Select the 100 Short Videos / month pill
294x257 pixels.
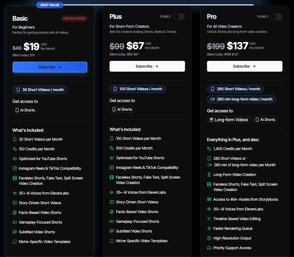click(138, 89)
